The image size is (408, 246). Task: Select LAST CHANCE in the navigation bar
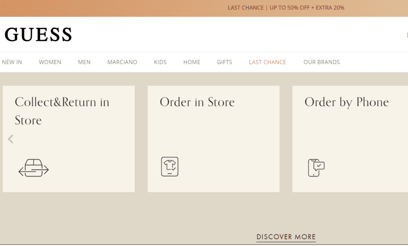pos(267,62)
